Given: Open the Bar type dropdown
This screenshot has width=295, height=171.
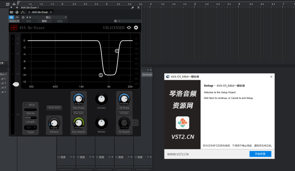Looking at the screenshot, I should [29, 127].
